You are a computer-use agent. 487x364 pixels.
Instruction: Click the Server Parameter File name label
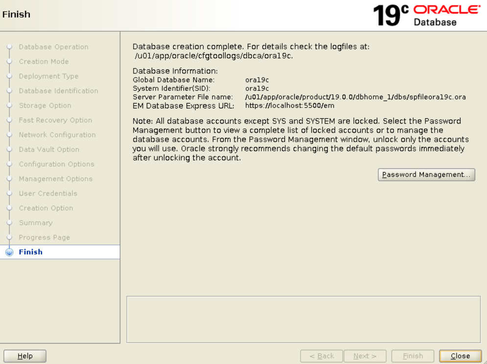pos(183,97)
